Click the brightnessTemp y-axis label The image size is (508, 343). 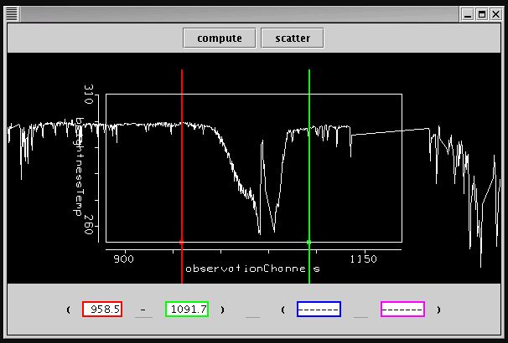coord(82,161)
